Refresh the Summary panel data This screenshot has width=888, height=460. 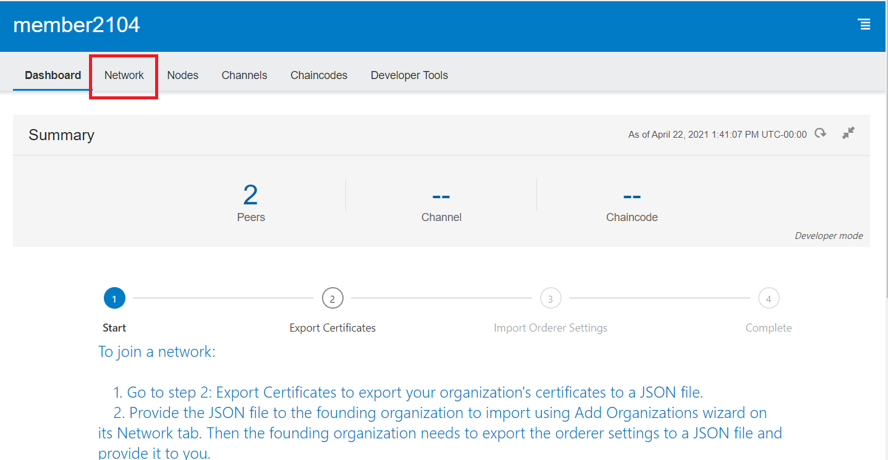coord(820,133)
